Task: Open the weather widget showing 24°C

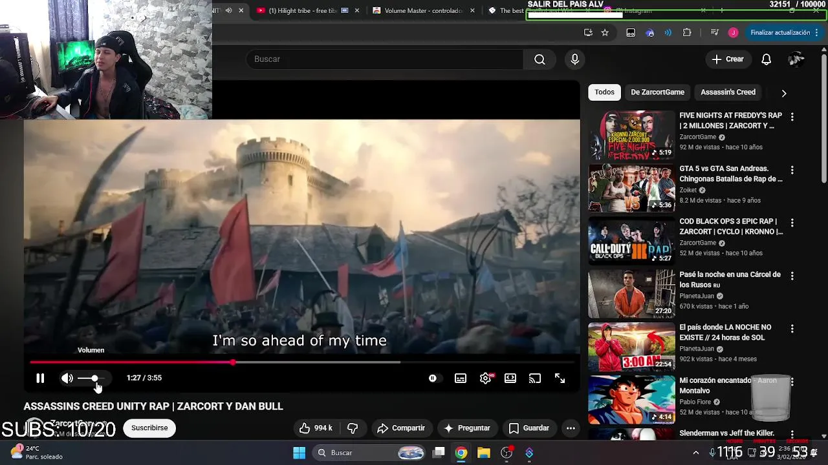Action: click(37, 453)
